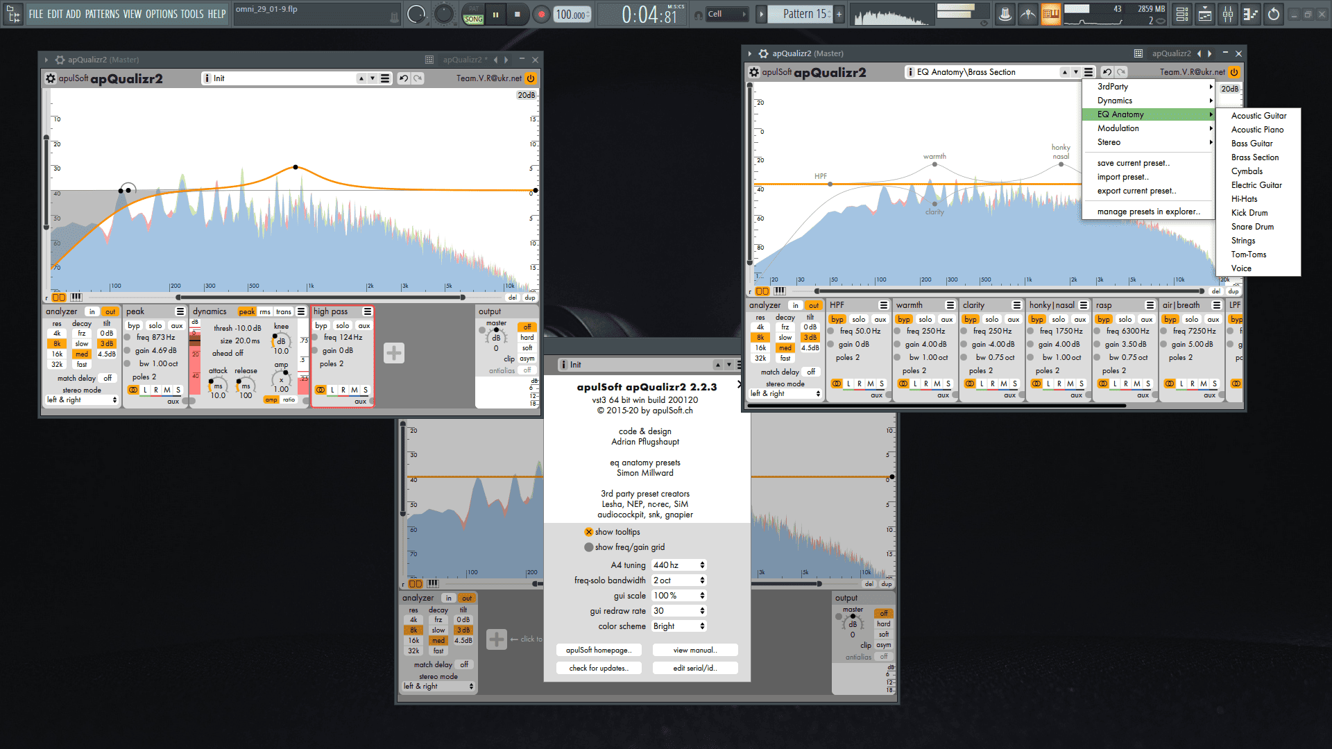
Task: Toggle the 'show tooltips' checkbox
Action: pyautogui.click(x=589, y=532)
